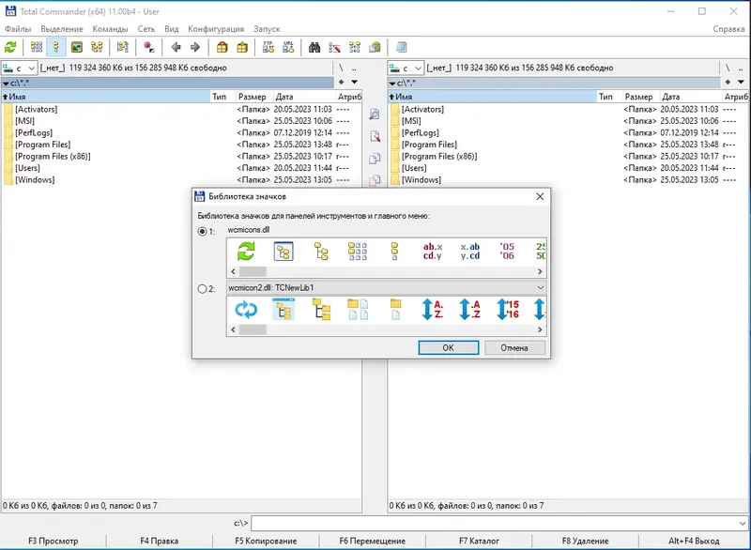Open right panel favorites asterisk button
Viewport: 751px width, 550px height.
click(728, 82)
